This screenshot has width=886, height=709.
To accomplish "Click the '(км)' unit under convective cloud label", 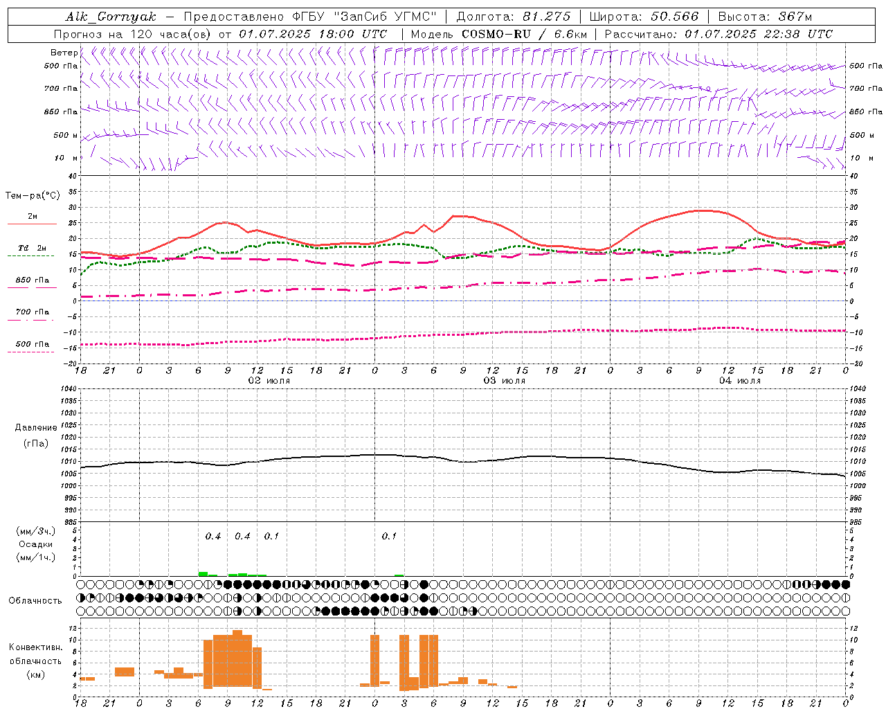I will tap(35, 674).
